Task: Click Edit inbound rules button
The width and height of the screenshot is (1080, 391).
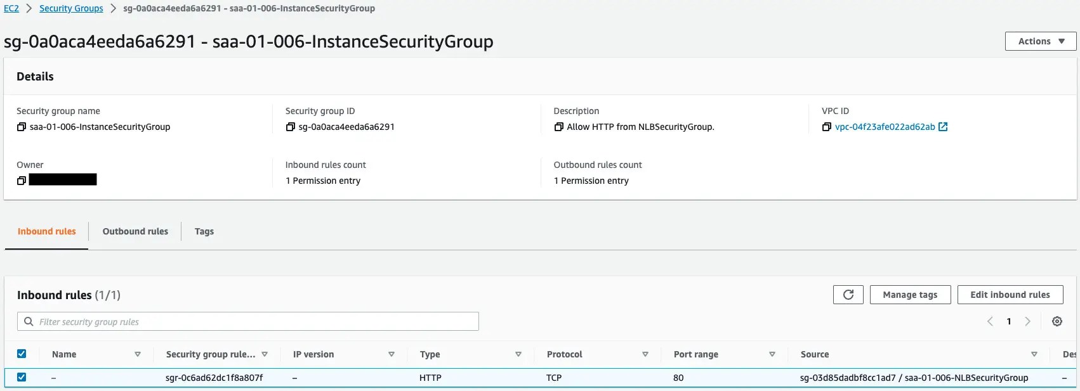Action: tap(1010, 295)
